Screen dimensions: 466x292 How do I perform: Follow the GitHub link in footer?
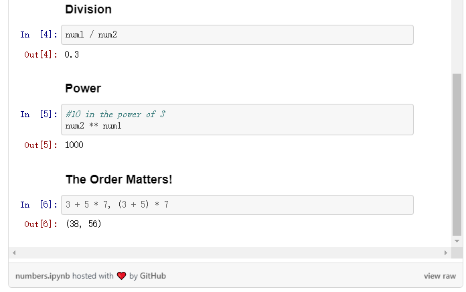[153, 276]
